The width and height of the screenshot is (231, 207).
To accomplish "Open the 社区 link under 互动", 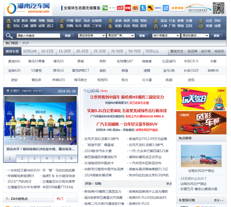I will (x=209, y=21).
